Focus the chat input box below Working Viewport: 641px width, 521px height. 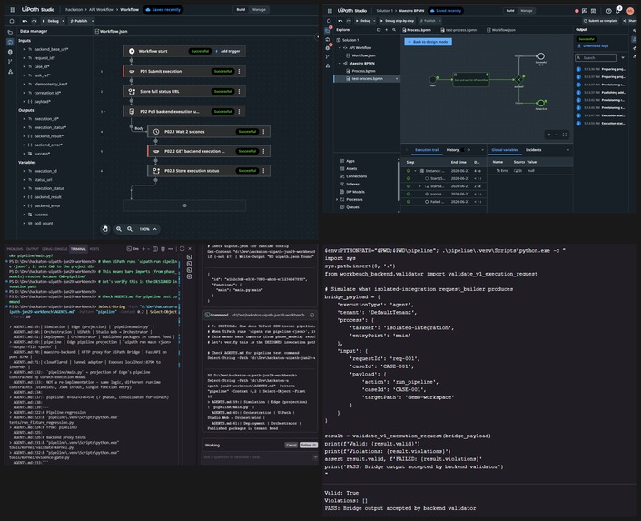[258, 457]
